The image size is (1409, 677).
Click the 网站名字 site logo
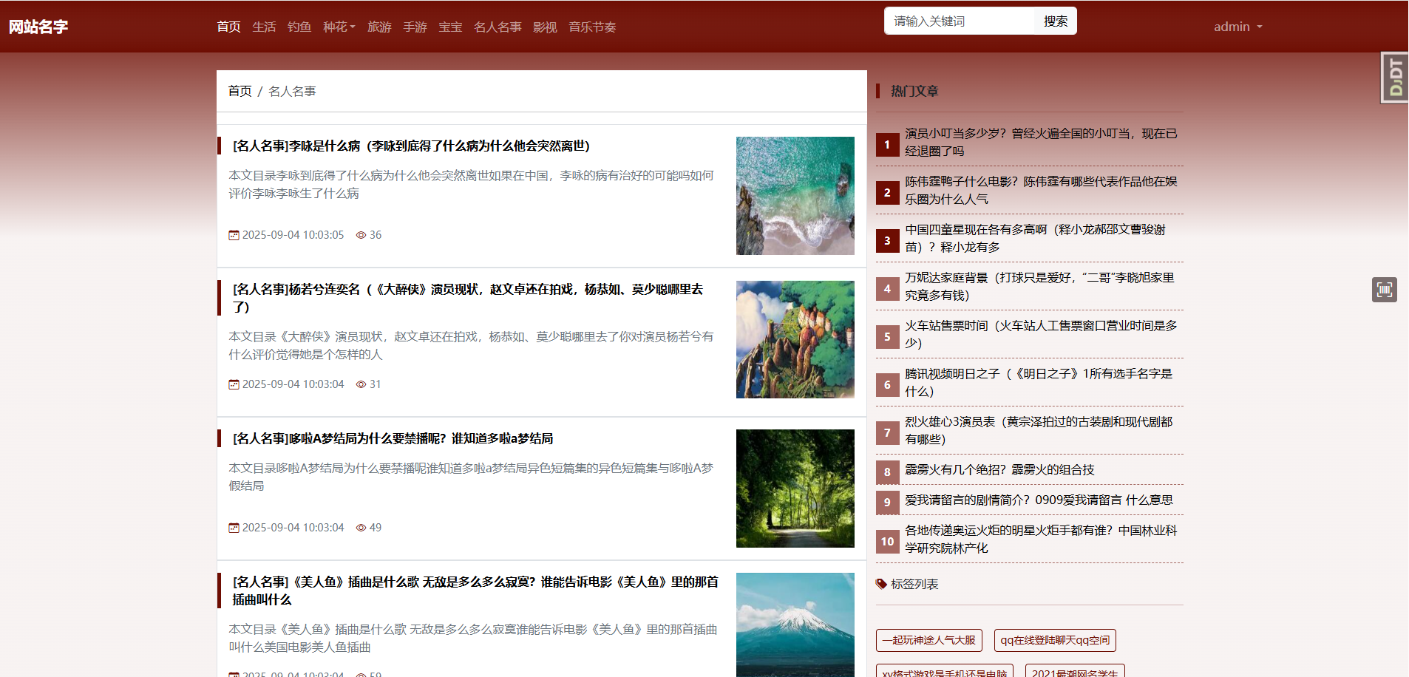(38, 27)
